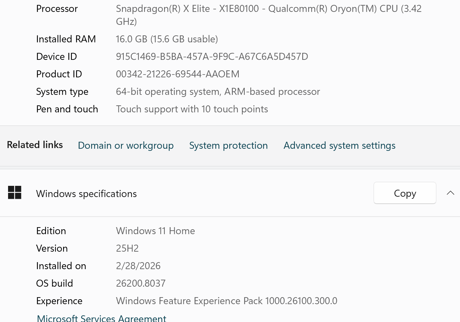Click the Device ID value
Image resolution: width=460 pixels, height=322 pixels.
tap(212, 56)
